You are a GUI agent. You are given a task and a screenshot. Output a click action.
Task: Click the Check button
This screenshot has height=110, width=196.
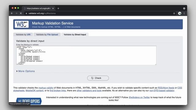tap(98, 78)
